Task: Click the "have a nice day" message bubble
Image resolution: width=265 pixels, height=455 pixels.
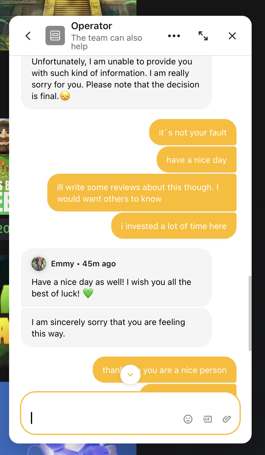Action: click(196, 160)
